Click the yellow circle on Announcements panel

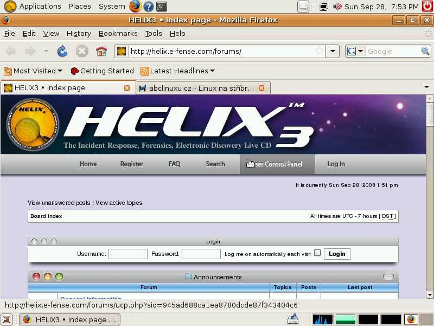(x=48, y=277)
